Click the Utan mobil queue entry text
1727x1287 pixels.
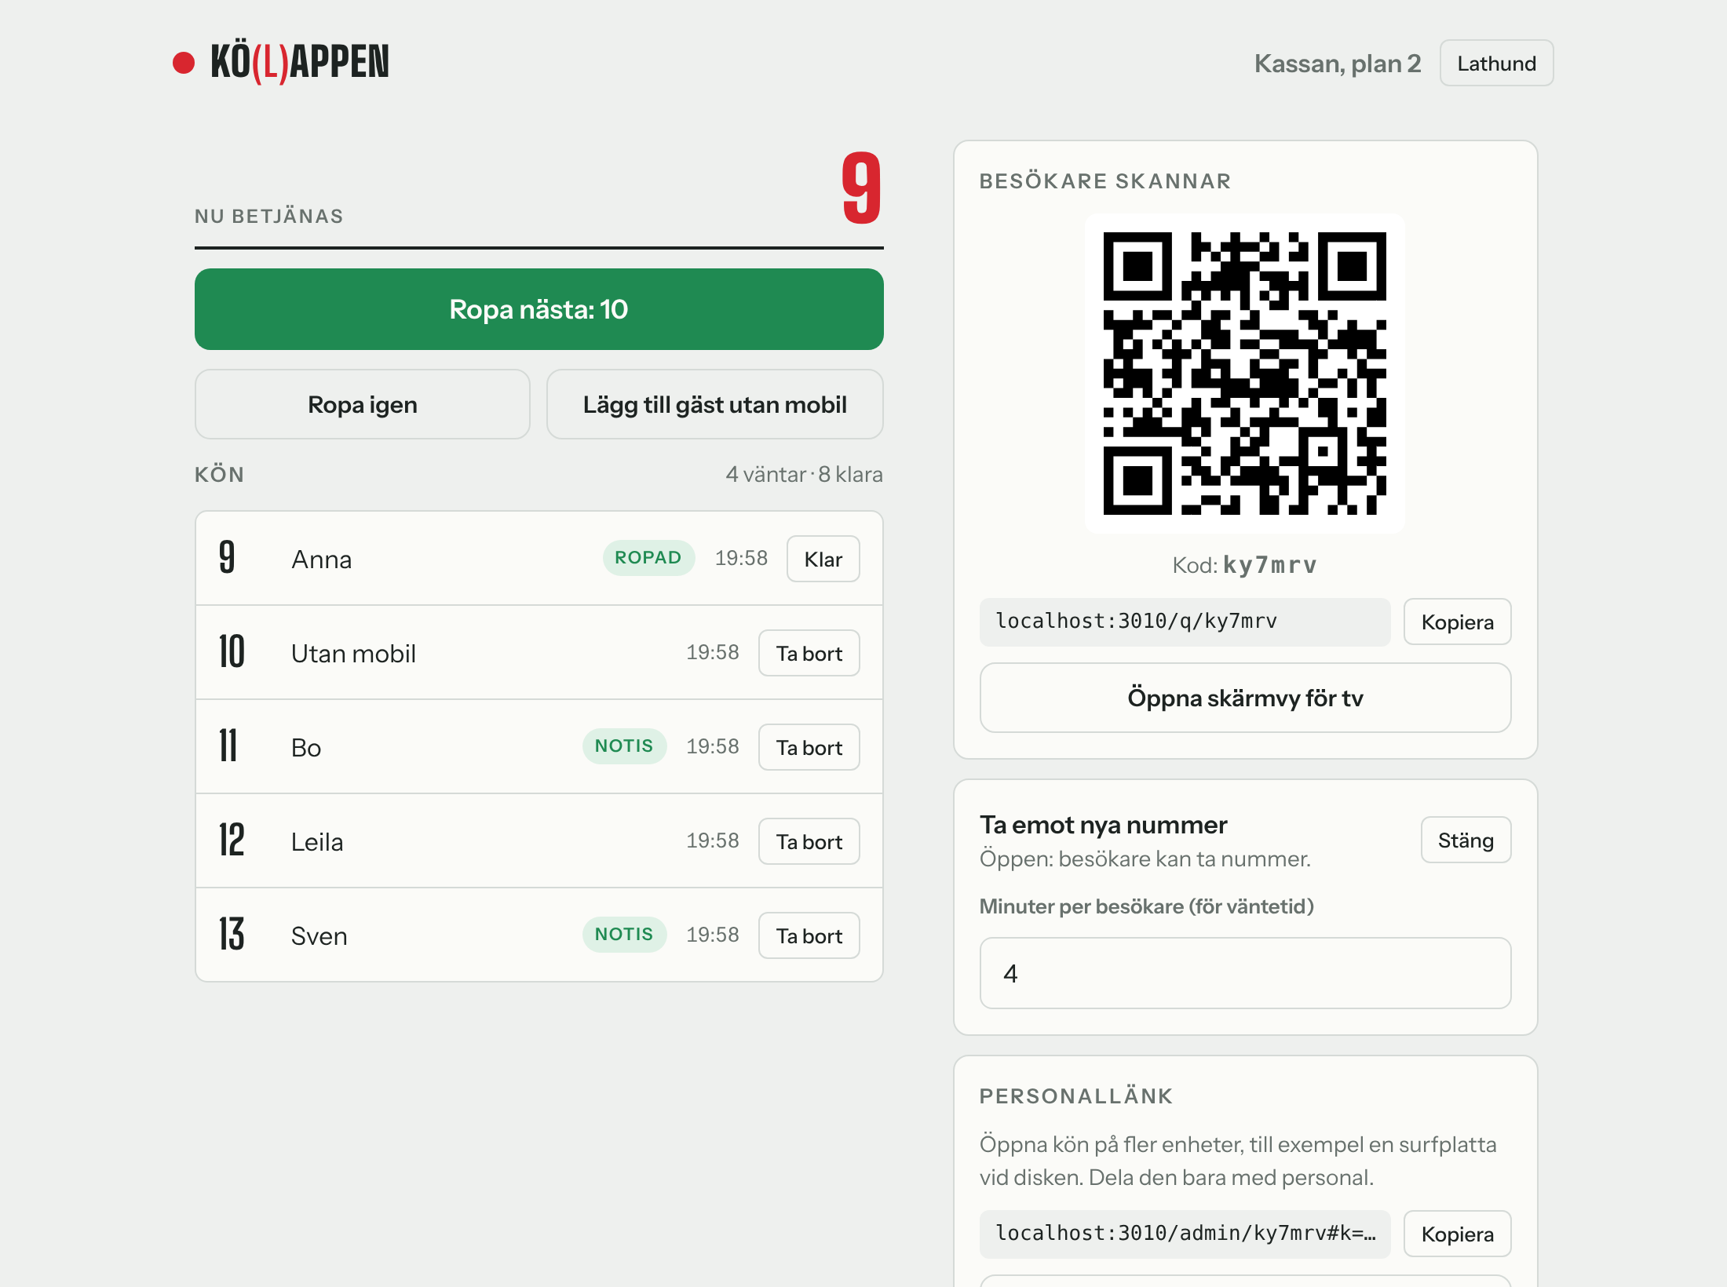tap(353, 654)
